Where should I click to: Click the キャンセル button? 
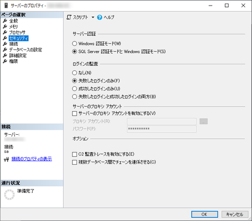click(235, 214)
